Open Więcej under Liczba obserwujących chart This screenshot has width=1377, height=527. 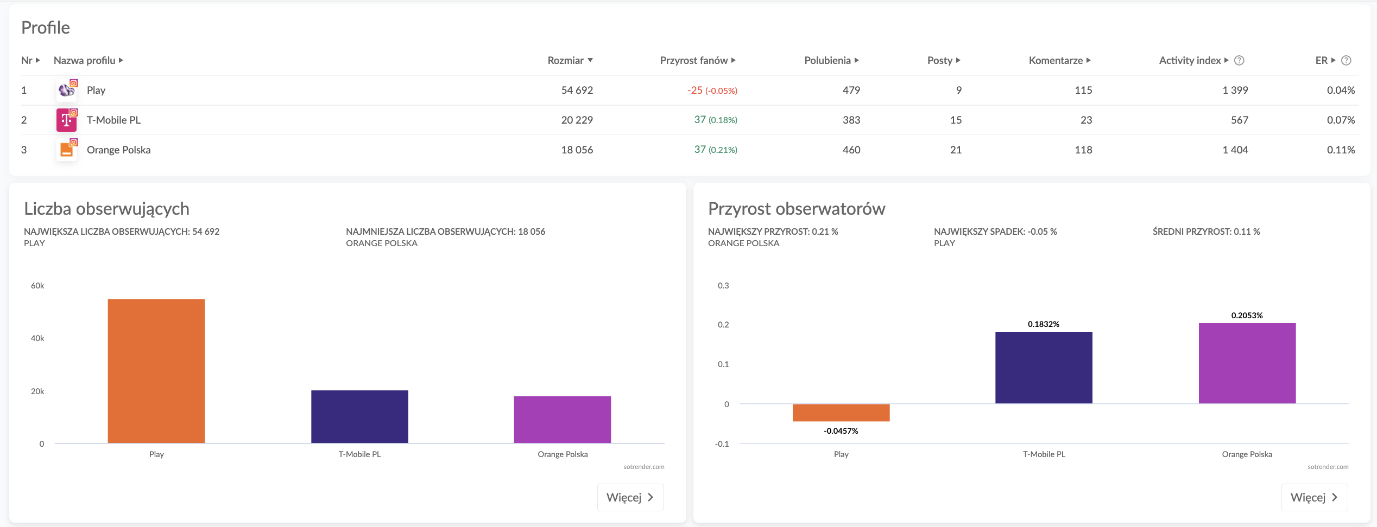click(630, 497)
